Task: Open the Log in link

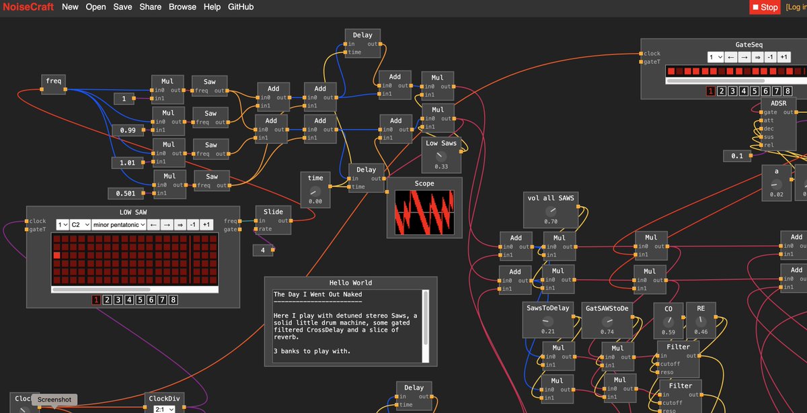Action: [x=796, y=7]
